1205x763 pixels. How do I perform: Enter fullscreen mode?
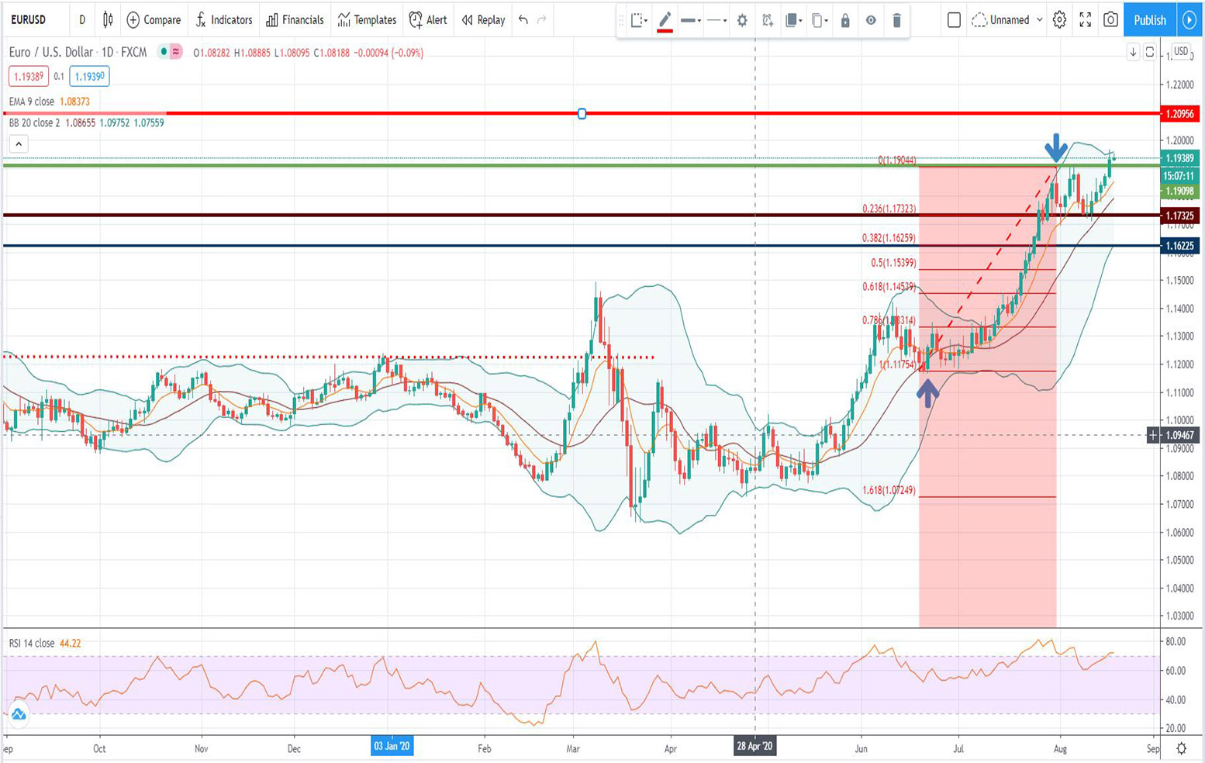click(x=1085, y=20)
